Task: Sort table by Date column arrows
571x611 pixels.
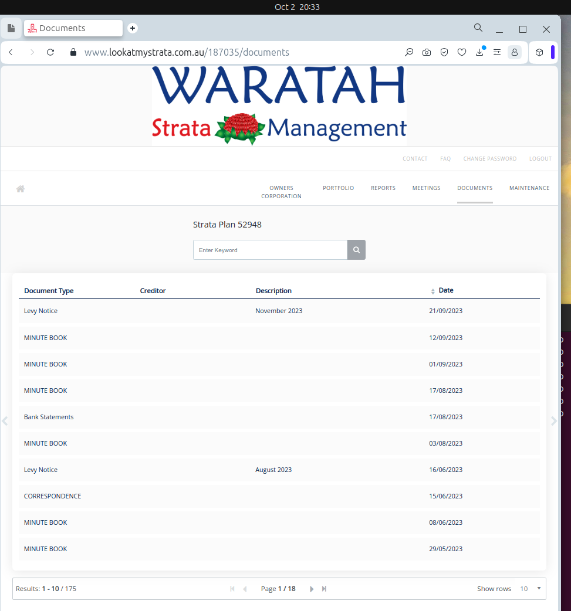Action: click(433, 291)
